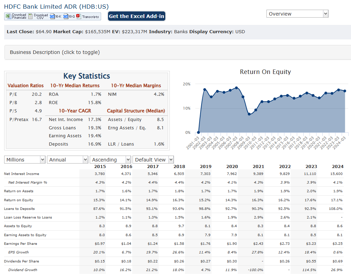Image resolution: width=351 pixels, height=278 pixels.
Task: Click the Net Interest Income row label
Action: pos(21,174)
